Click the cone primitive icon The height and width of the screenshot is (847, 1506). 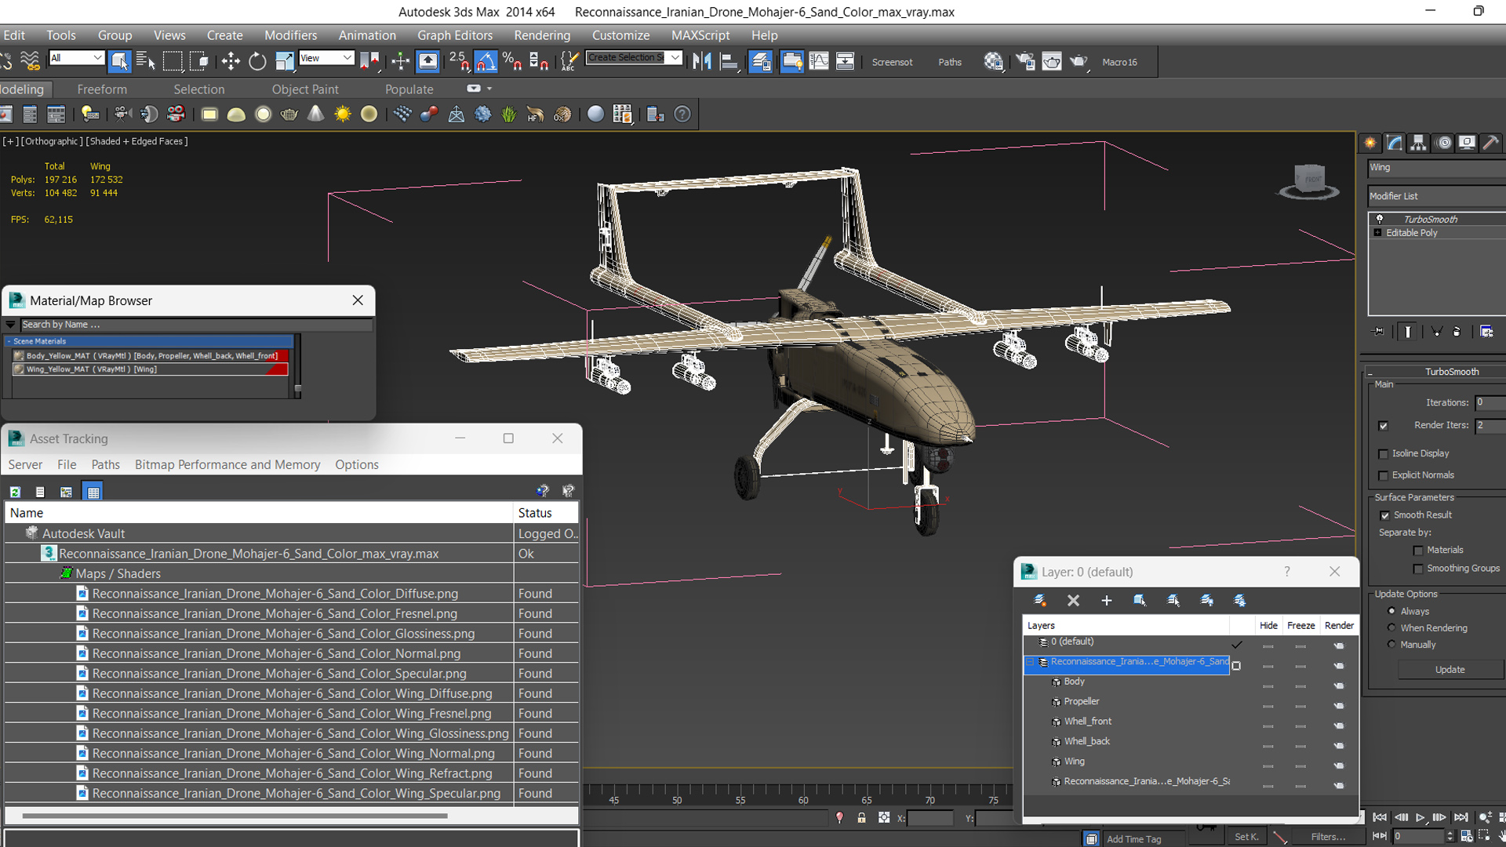(315, 115)
